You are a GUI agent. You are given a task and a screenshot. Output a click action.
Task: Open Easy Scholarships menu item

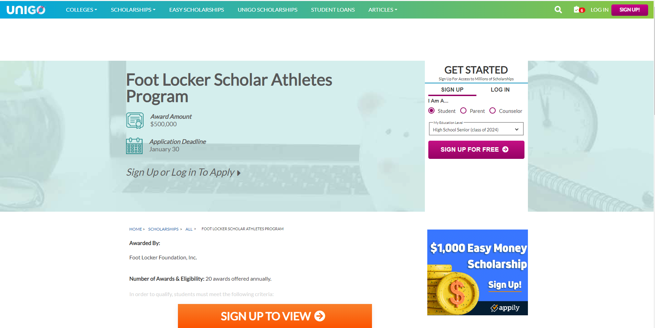point(196,10)
